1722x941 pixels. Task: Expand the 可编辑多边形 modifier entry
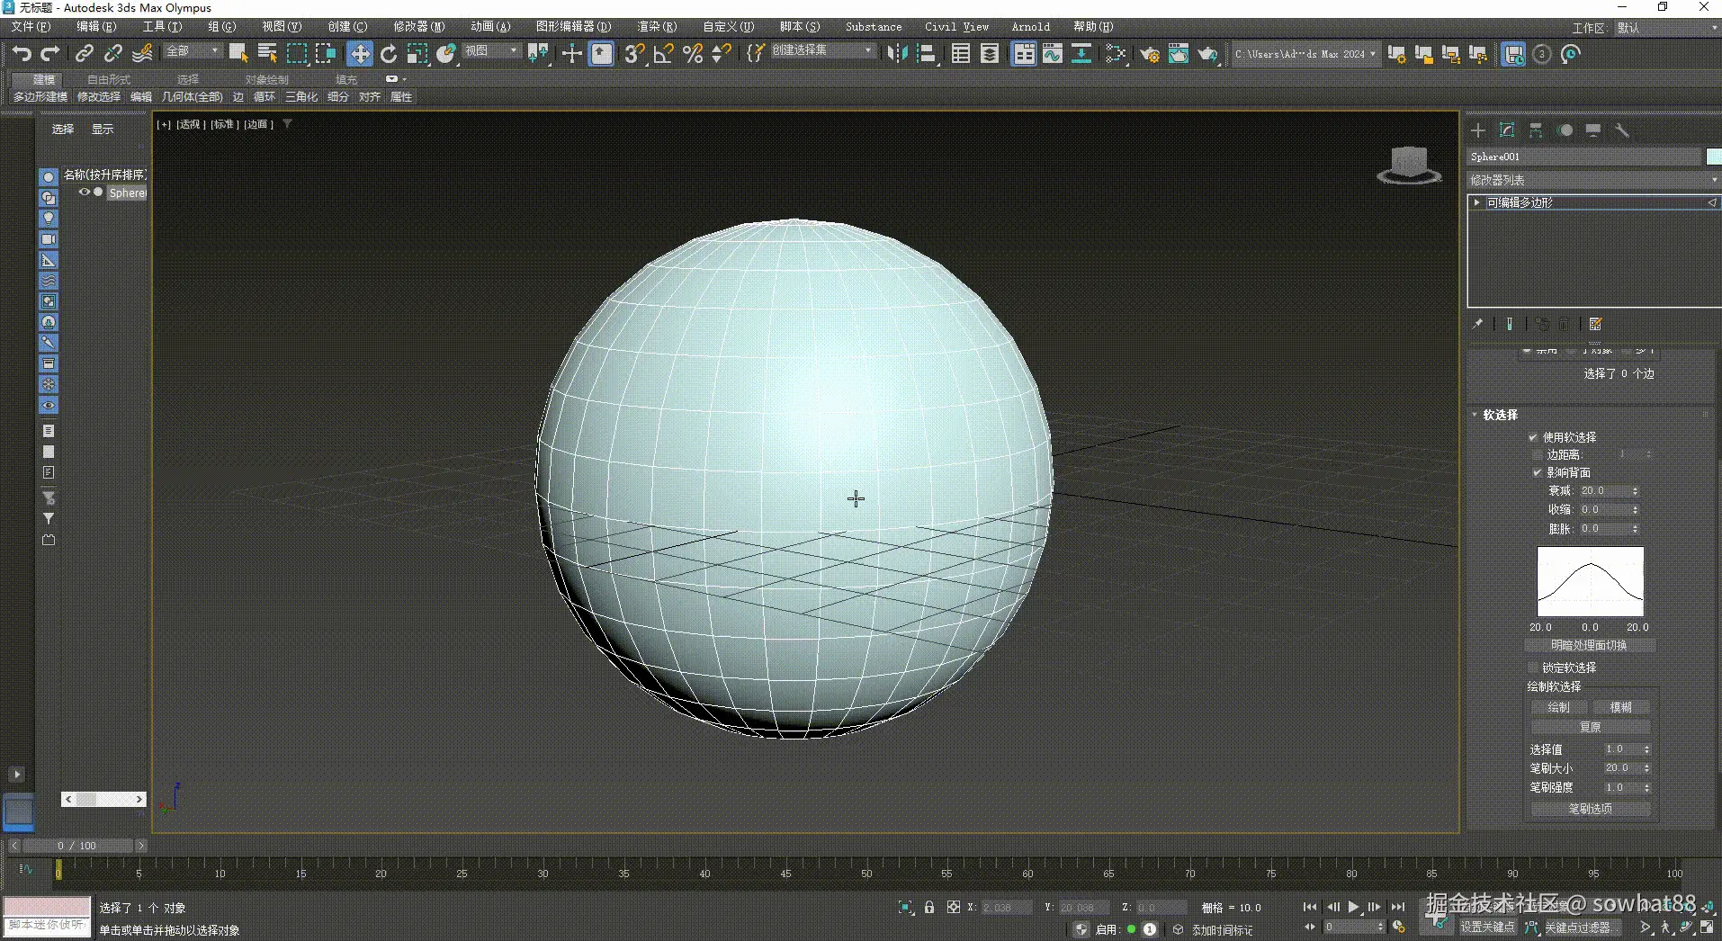(x=1476, y=202)
